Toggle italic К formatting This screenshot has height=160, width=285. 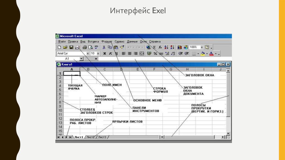pyautogui.click(x=110, y=54)
